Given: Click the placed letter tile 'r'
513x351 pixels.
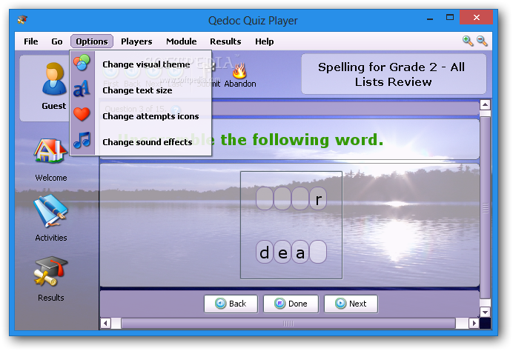Looking at the screenshot, I should pos(318,198).
